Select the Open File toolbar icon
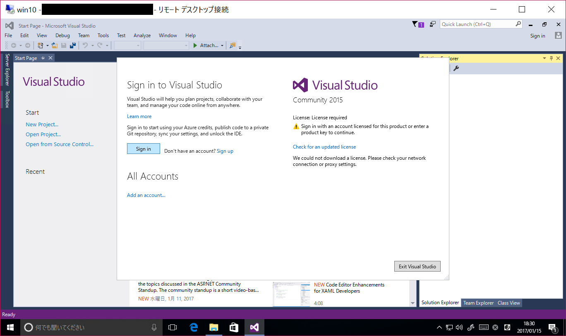This screenshot has height=336, width=566. (55, 45)
